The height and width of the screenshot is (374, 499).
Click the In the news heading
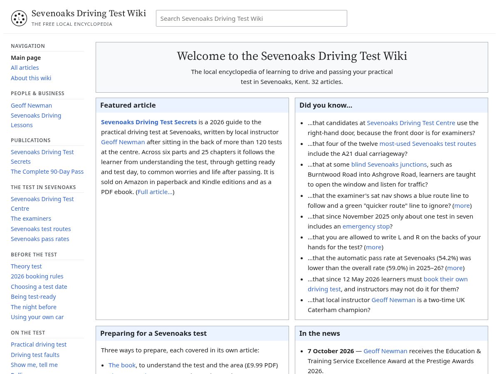(x=320, y=334)
